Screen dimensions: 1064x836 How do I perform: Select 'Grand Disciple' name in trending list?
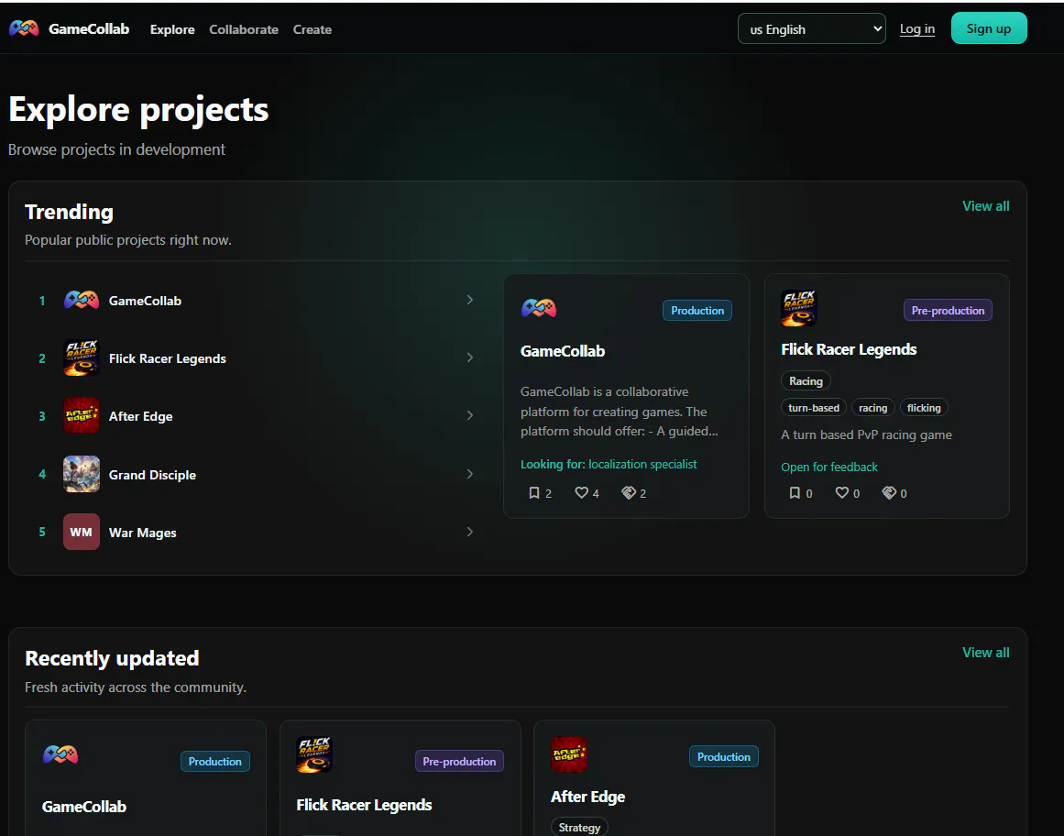tap(153, 475)
